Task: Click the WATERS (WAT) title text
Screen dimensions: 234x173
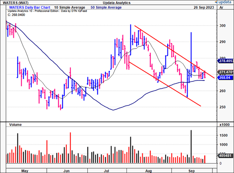Action: (15, 3)
